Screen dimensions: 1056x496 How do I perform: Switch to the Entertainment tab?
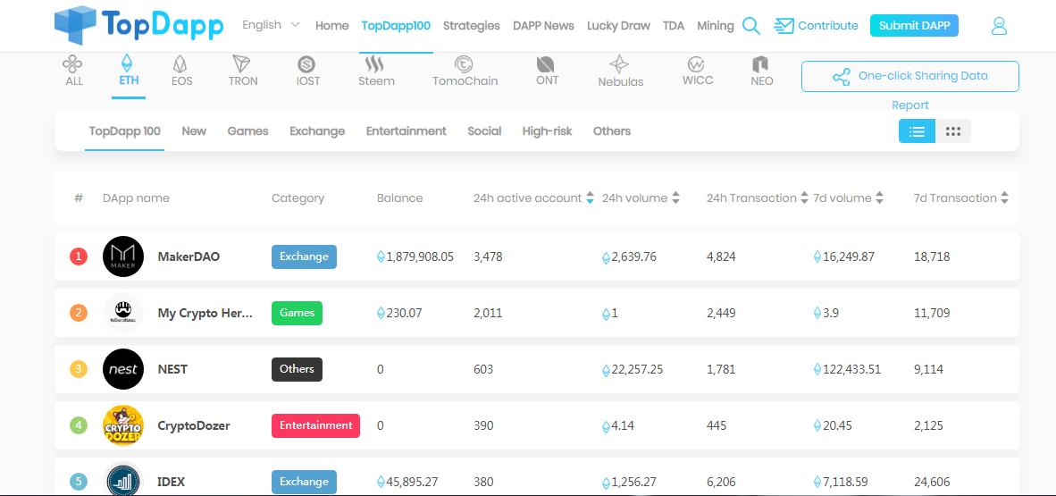[406, 130]
